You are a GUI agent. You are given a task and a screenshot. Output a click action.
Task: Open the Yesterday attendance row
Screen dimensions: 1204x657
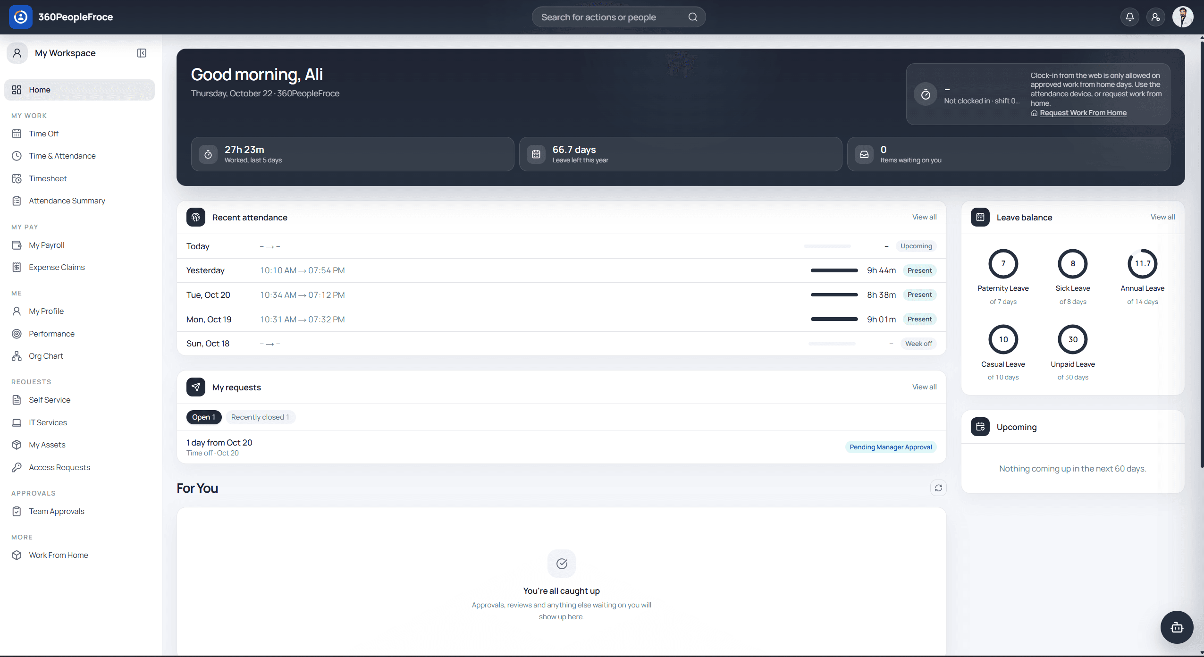[x=561, y=270]
